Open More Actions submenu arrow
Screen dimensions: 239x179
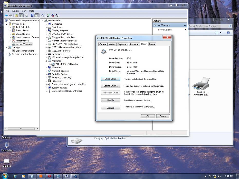[185, 30]
